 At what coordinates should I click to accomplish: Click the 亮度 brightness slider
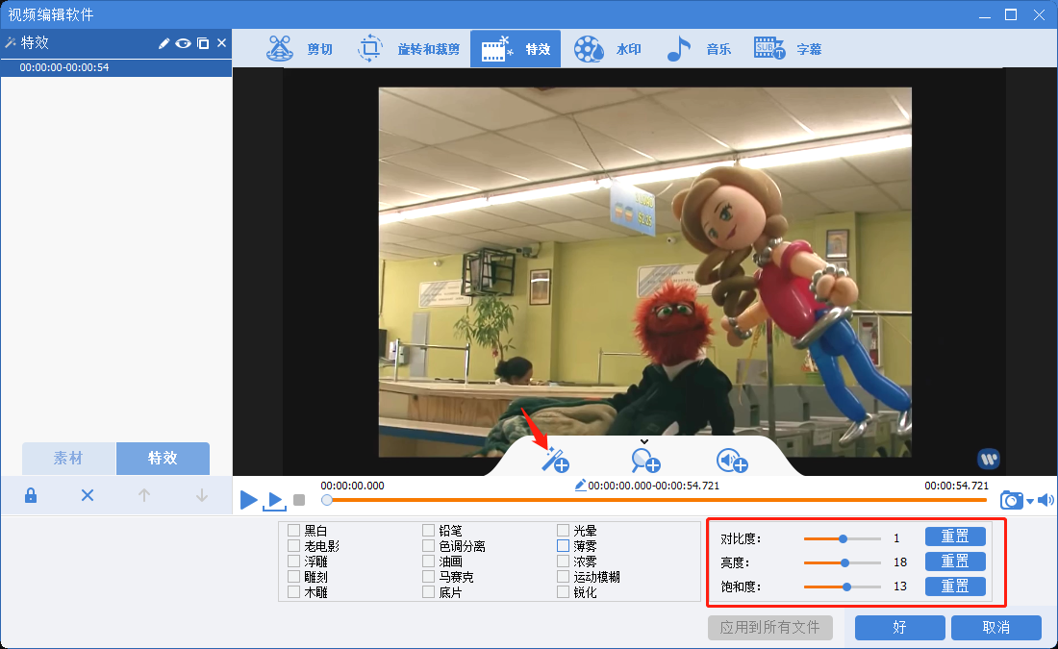click(843, 562)
